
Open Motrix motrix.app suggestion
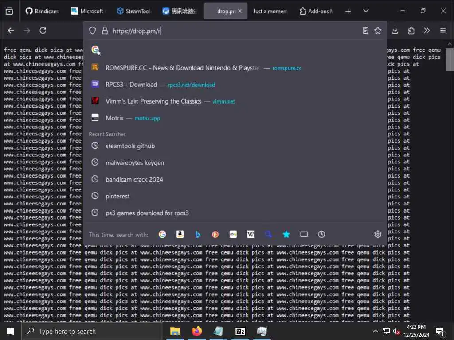pyautogui.click(x=235, y=118)
